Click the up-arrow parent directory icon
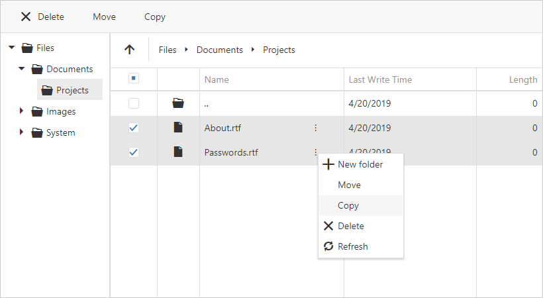Image resolution: width=543 pixels, height=298 pixels. [130, 50]
